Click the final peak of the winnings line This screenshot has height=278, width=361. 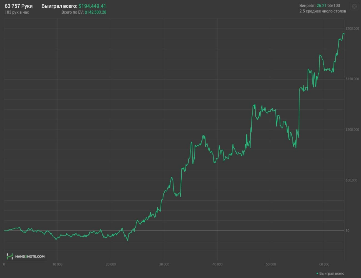coord(343,33)
